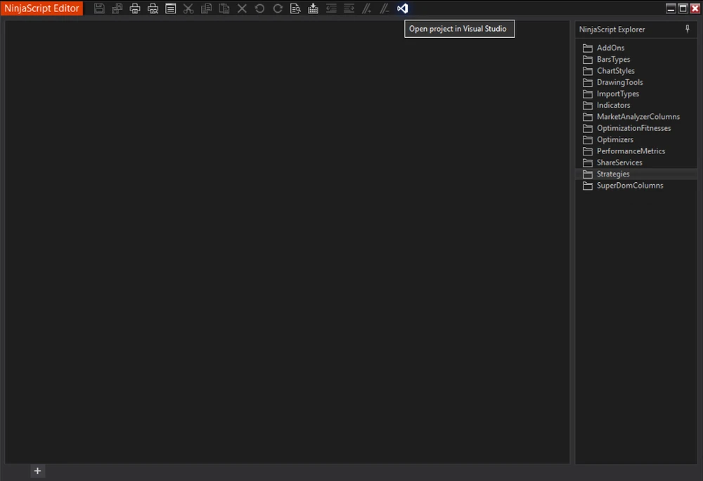Screen dimensions: 703x481
Task: Open Print Preview from the toolbar
Action: pos(153,8)
